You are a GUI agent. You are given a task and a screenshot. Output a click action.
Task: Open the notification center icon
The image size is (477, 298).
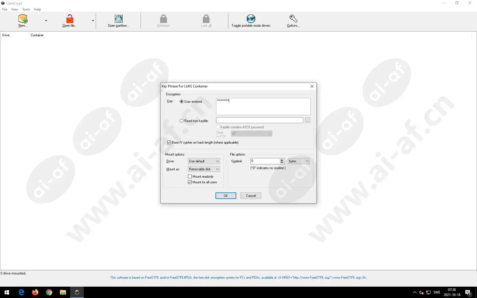click(x=468, y=292)
